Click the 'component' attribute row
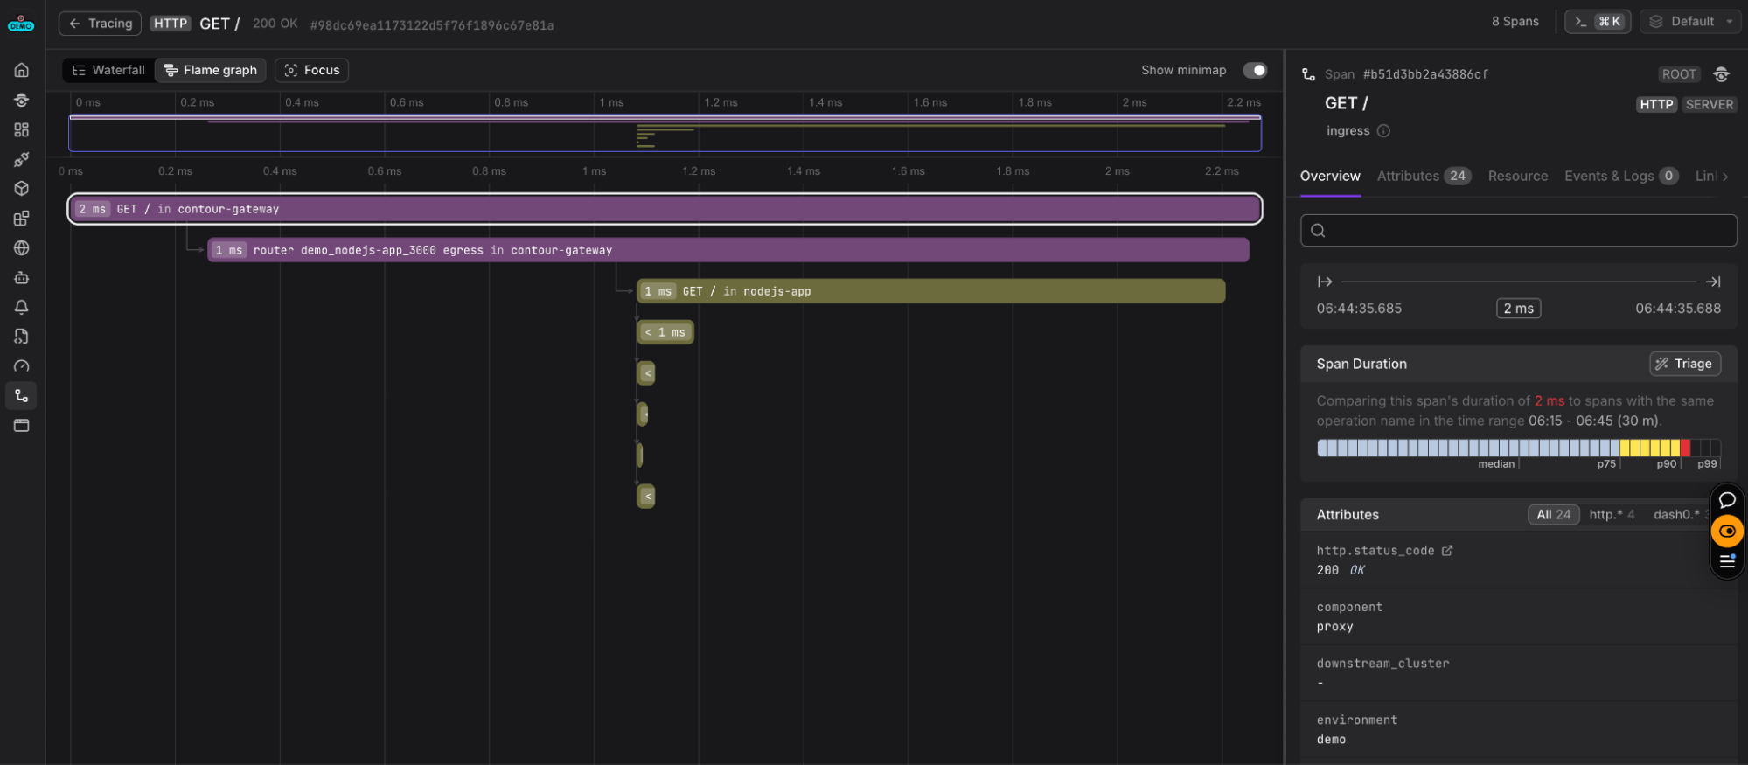1748x765 pixels. pos(1518,616)
